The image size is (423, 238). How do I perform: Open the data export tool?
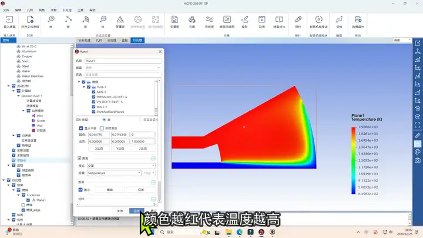pyautogui.click(x=358, y=22)
